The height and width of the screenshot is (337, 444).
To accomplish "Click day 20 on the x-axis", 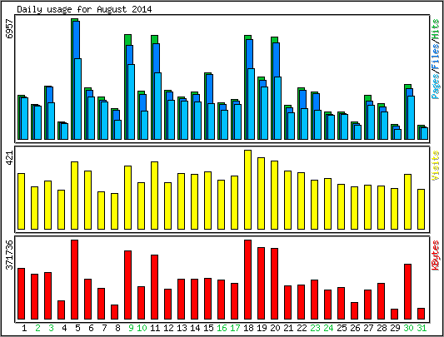I will (x=275, y=328).
